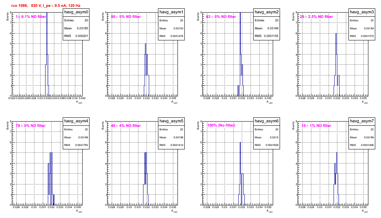The width and height of the screenshot is (381, 218).
Task: Click the '1± 0.1% ND filter' label
Action: tap(31, 17)
